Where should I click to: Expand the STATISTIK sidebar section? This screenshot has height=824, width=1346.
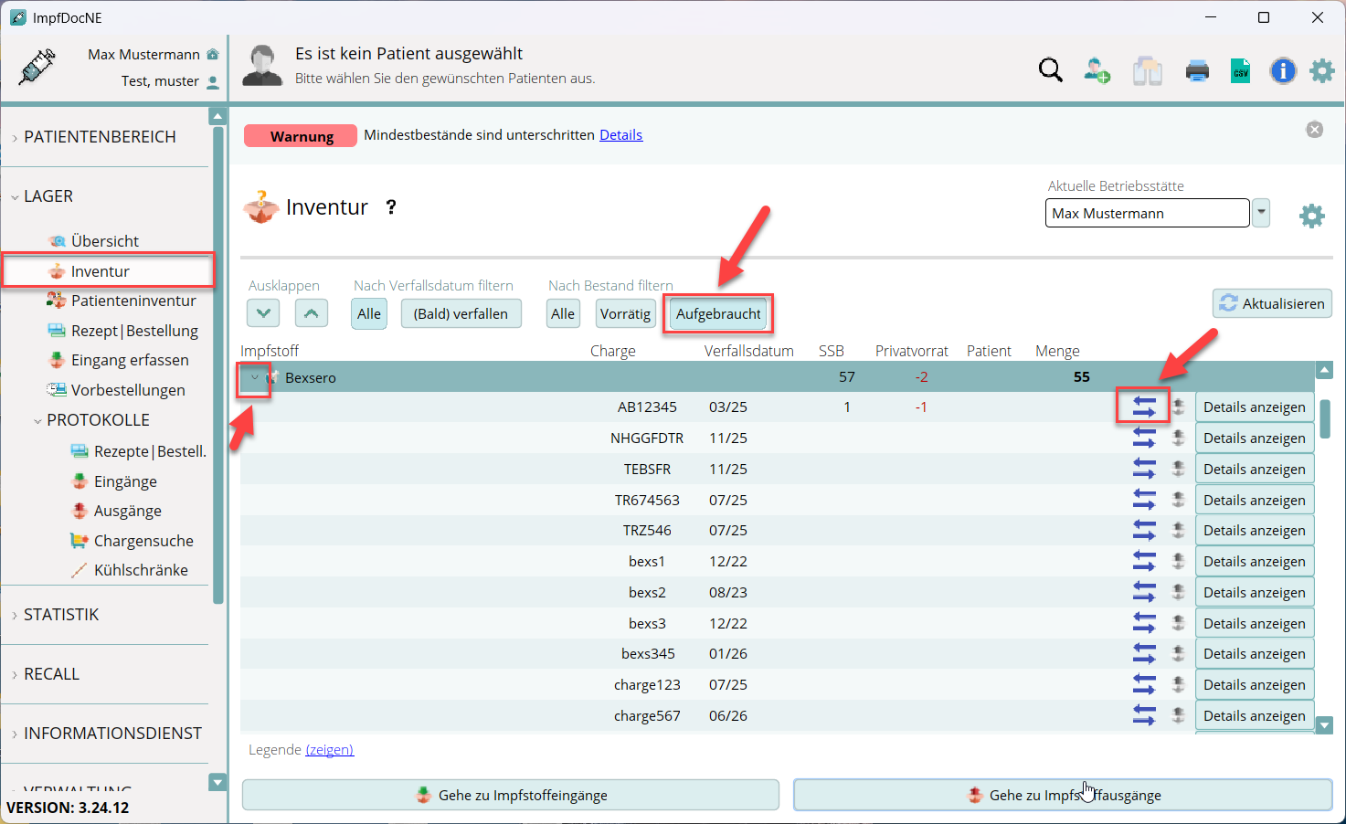pyautogui.click(x=61, y=615)
